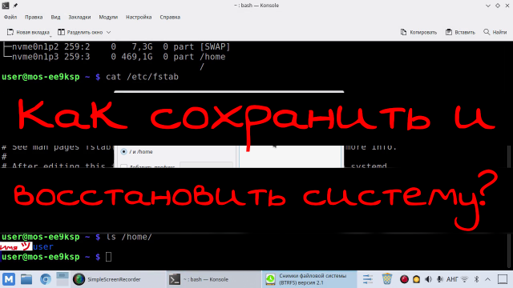Click the 'nvme0n1p3' line in terminal

point(114,57)
